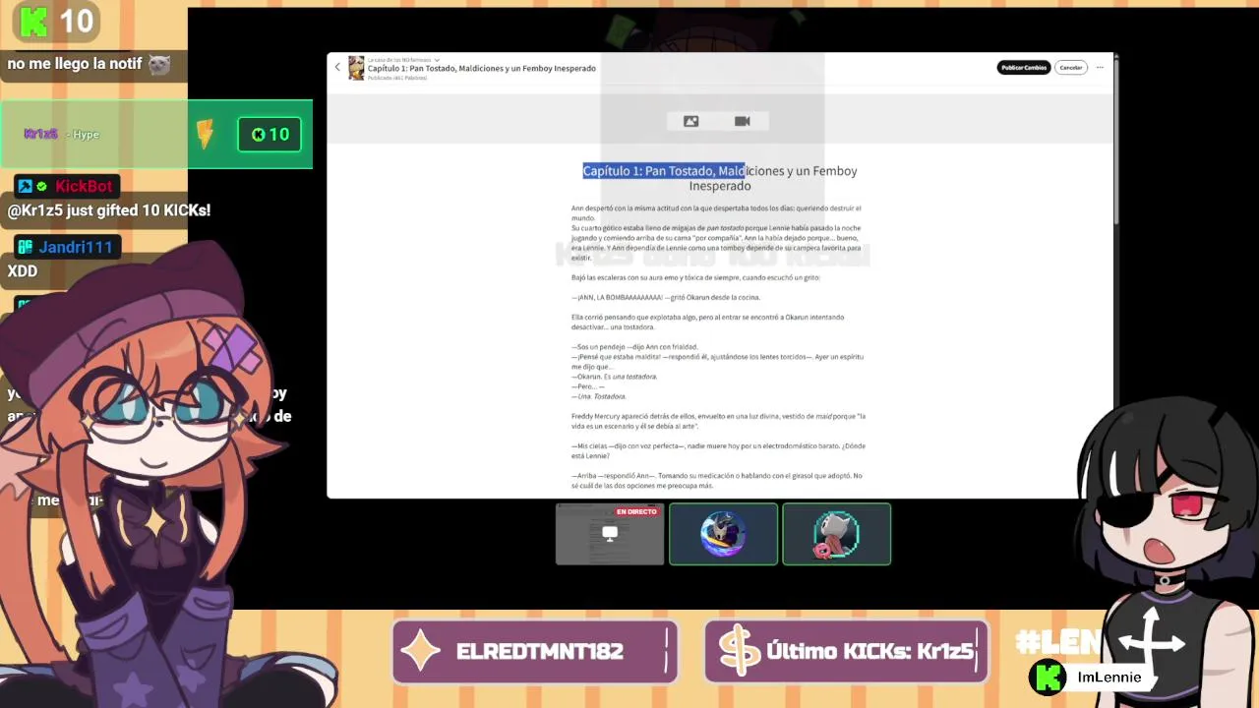The image size is (1259, 708).
Task: Click the green 10 KICKs badge
Action: pyautogui.click(x=270, y=135)
